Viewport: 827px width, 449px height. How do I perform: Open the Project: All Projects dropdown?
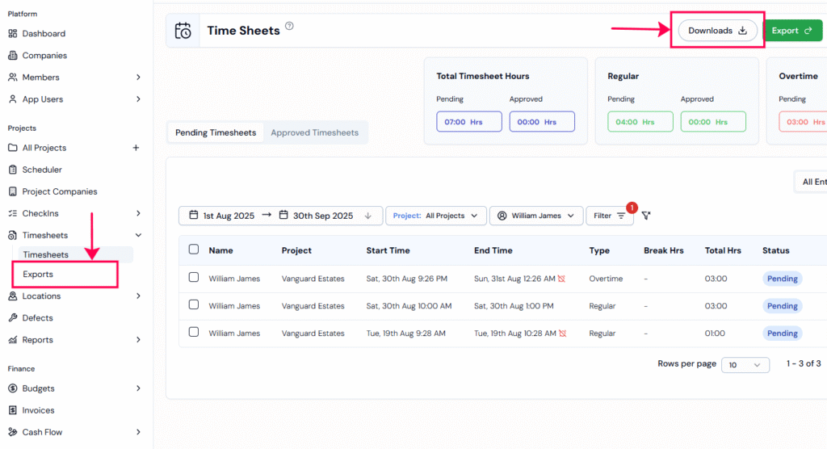pos(436,216)
